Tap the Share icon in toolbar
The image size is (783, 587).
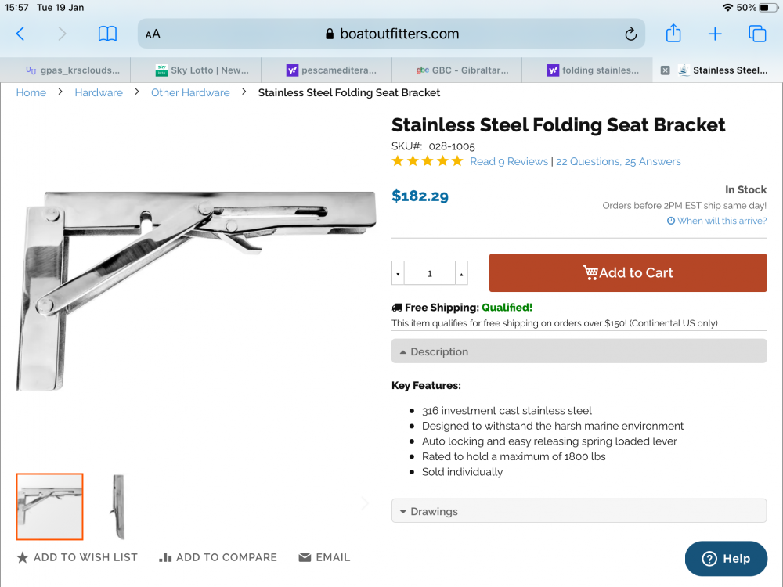pos(673,34)
